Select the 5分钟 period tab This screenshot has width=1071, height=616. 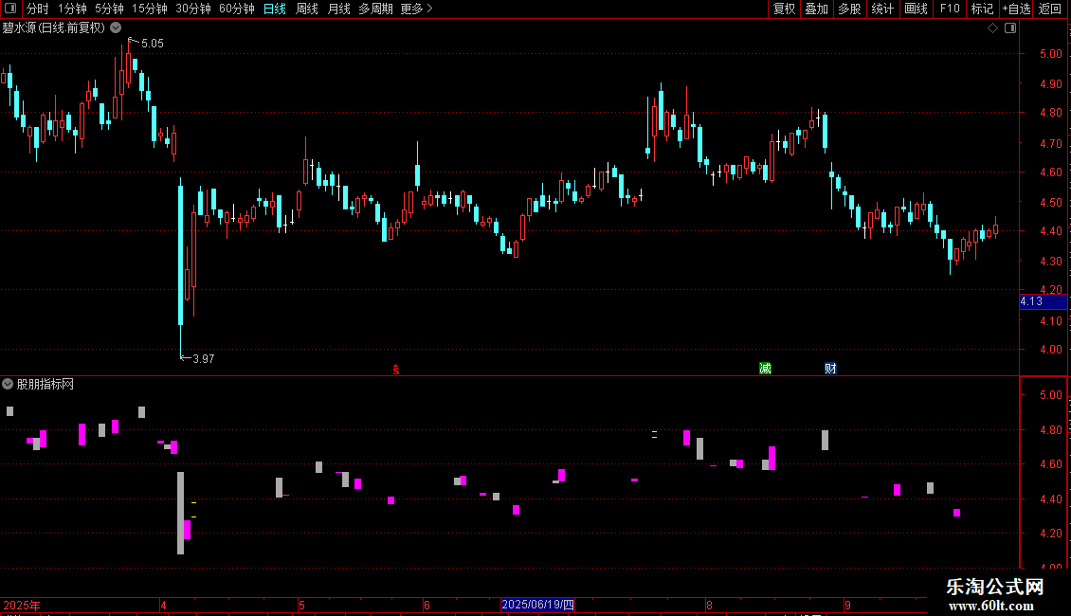(109, 9)
